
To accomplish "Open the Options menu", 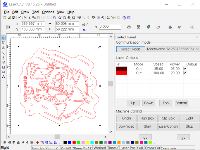I will pos(48,12).
